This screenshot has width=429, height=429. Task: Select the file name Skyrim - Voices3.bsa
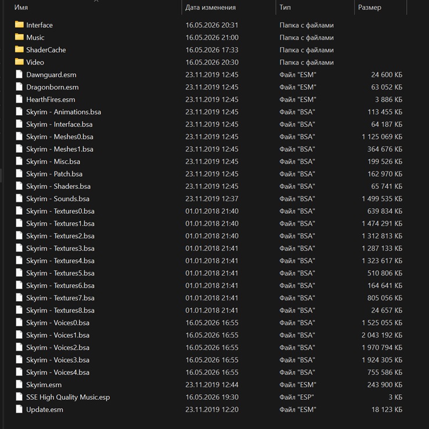pos(58,360)
